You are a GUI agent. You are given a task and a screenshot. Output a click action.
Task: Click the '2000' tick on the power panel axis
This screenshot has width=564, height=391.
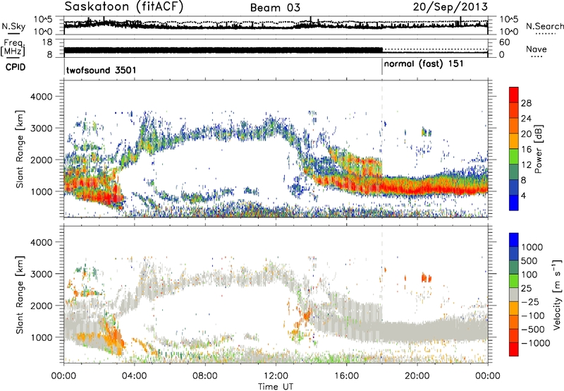[x=42, y=160]
